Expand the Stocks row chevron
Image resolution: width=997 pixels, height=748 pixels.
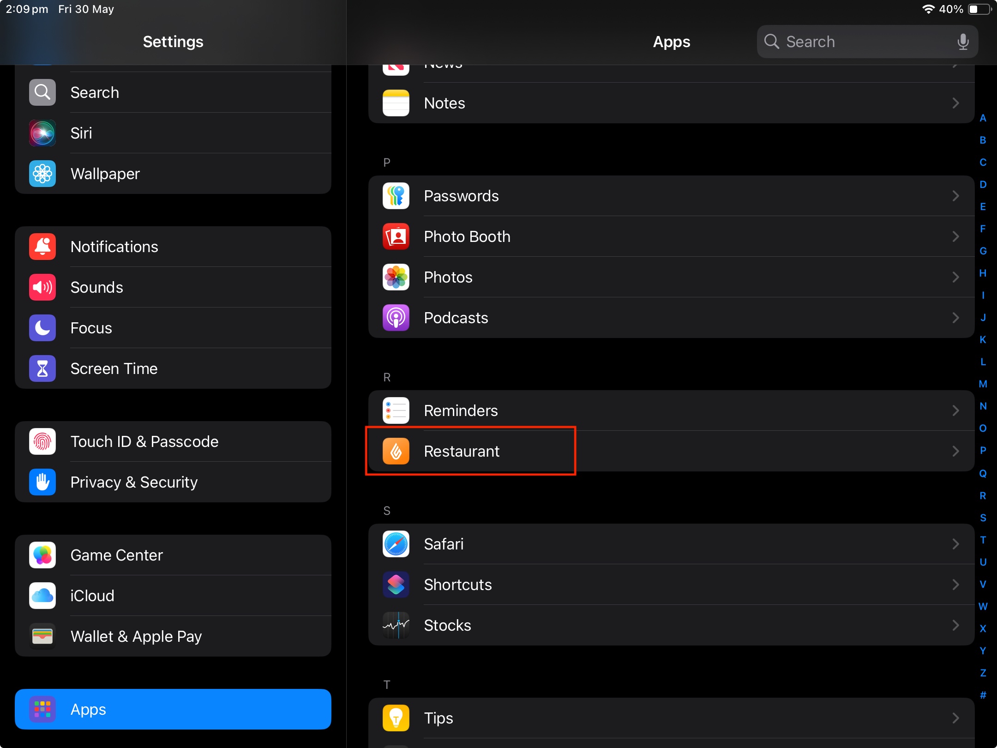click(956, 625)
